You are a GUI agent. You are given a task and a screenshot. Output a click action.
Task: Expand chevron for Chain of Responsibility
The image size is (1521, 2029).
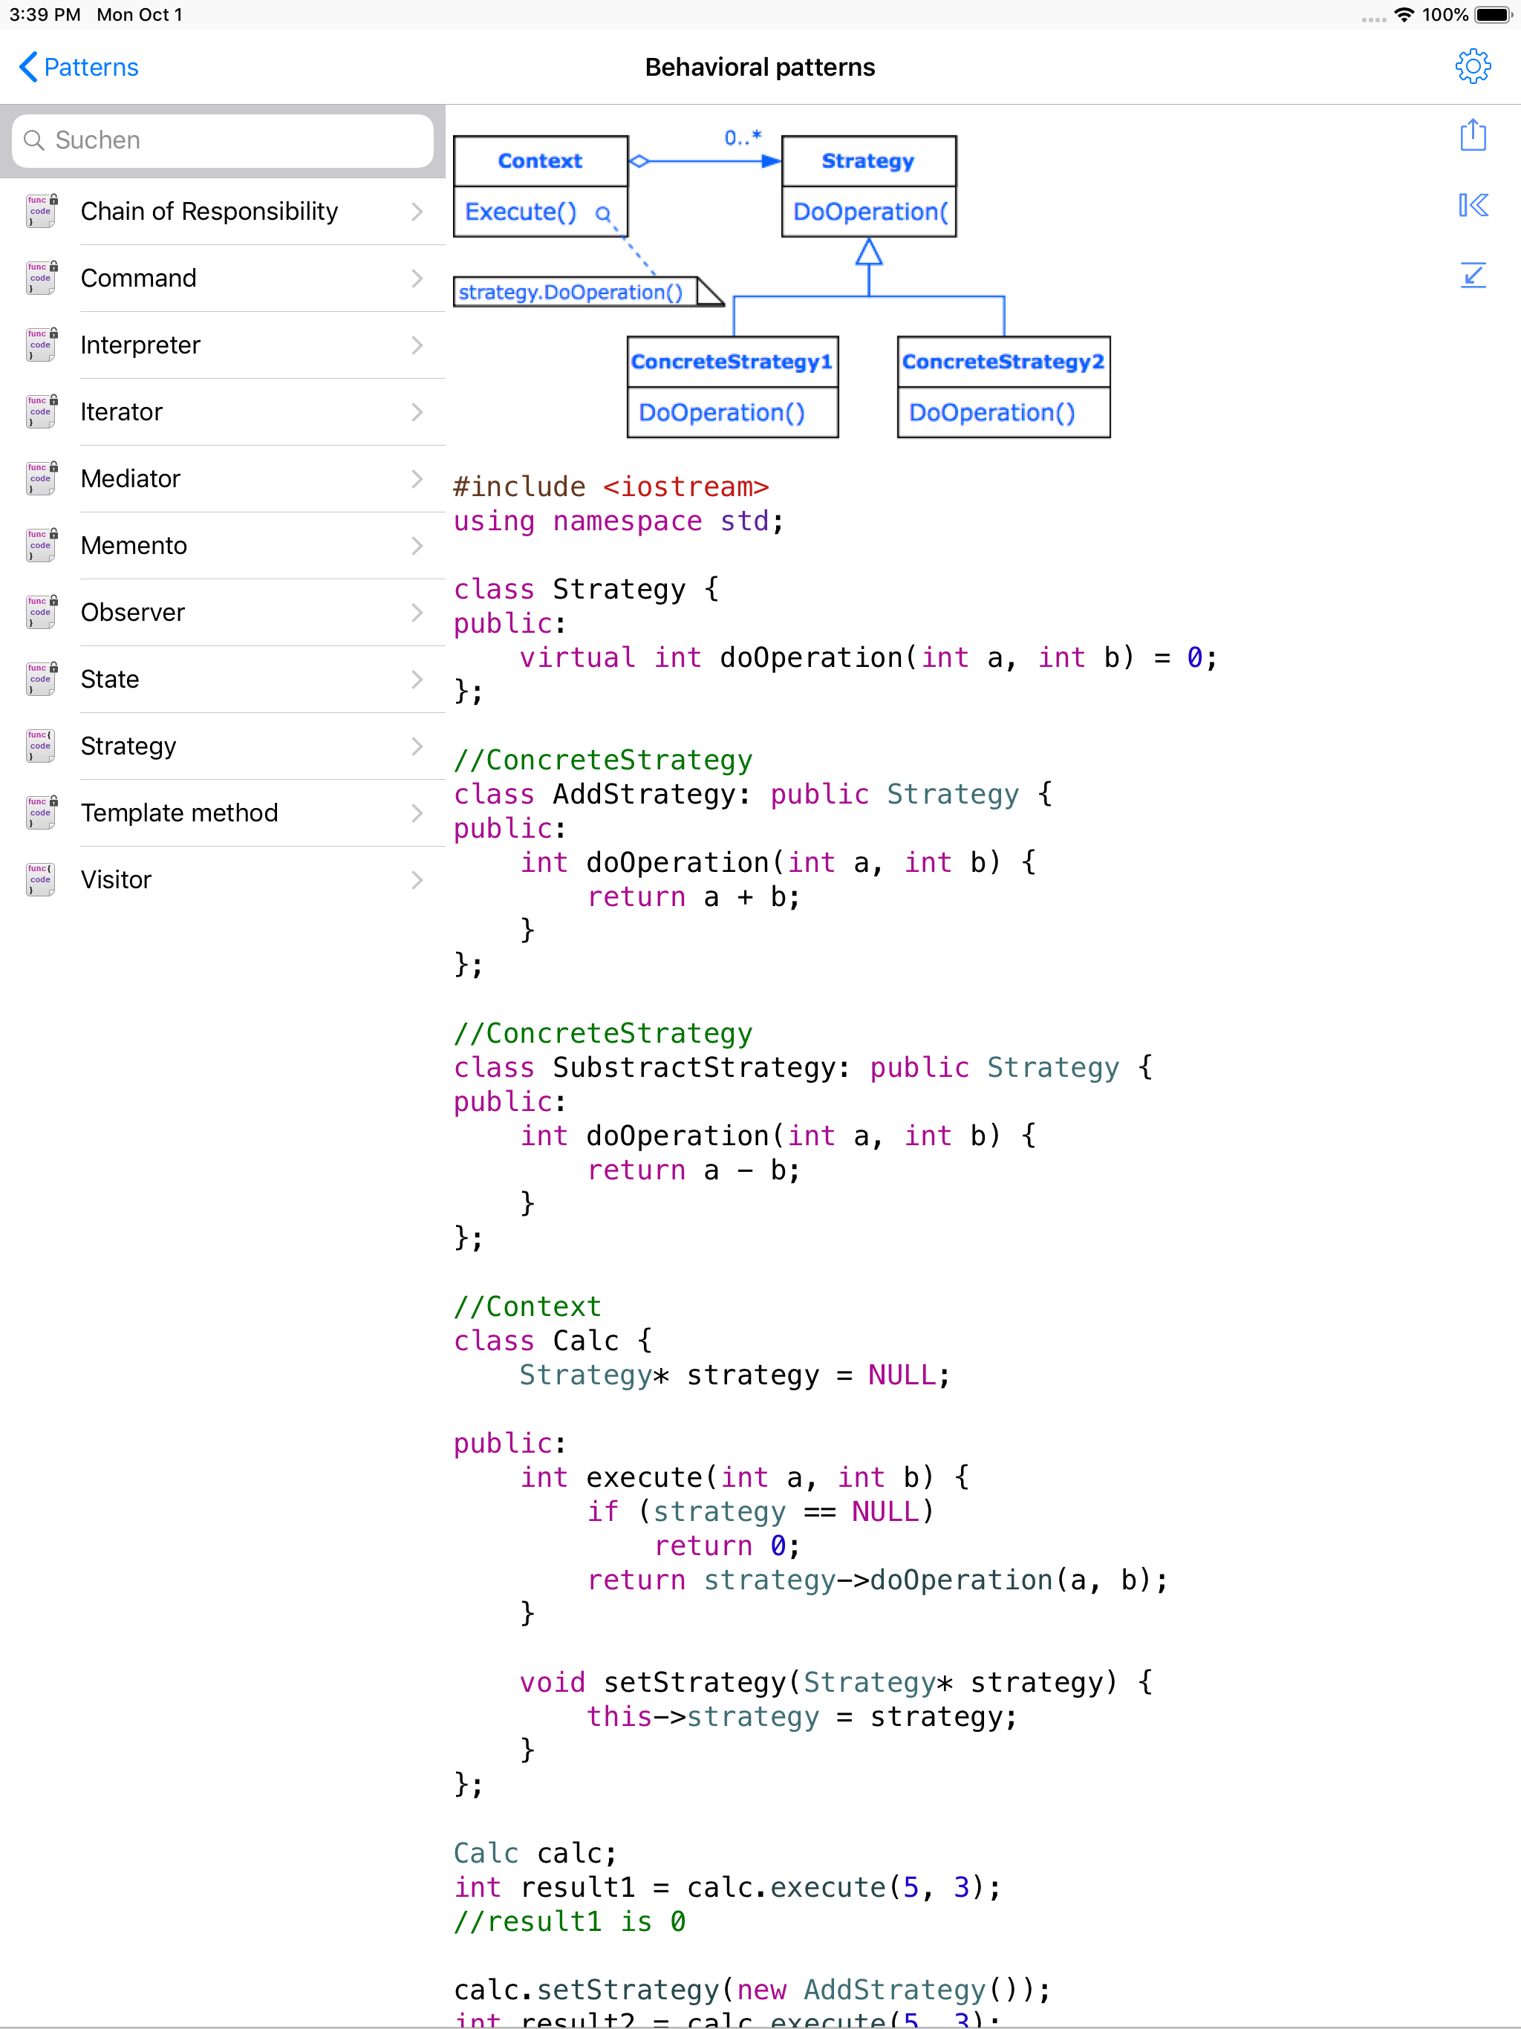pyautogui.click(x=417, y=212)
